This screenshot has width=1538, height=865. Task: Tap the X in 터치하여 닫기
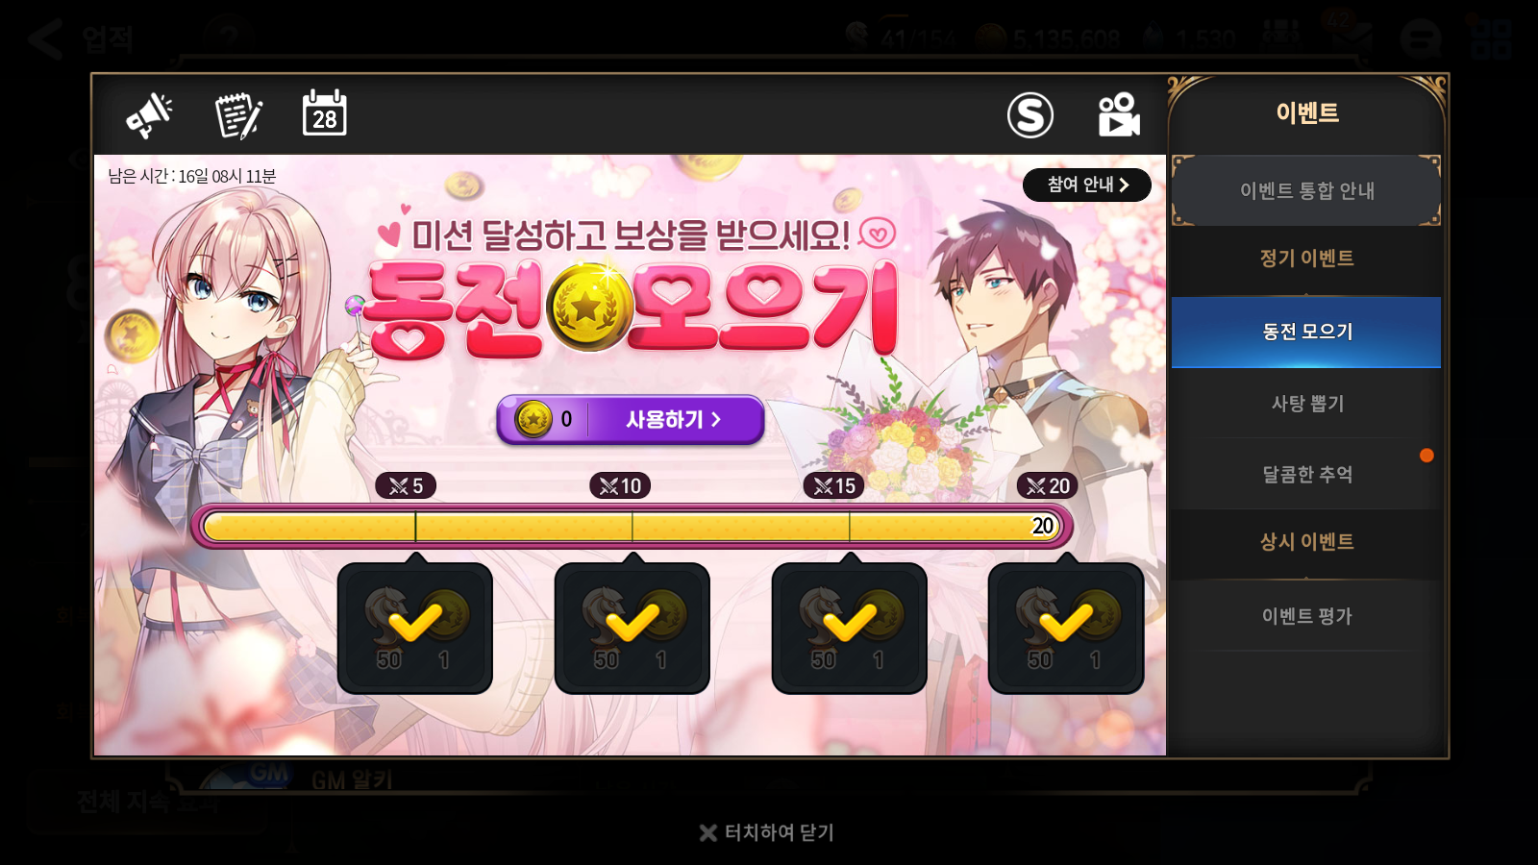(708, 832)
